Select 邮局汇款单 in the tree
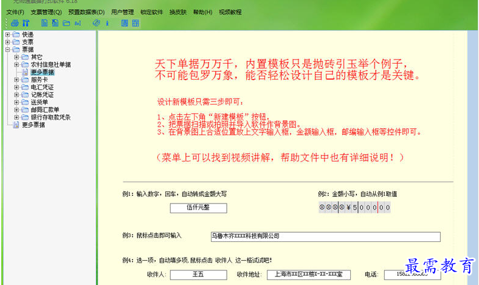The height and width of the screenshot is (285, 479). point(45,109)
